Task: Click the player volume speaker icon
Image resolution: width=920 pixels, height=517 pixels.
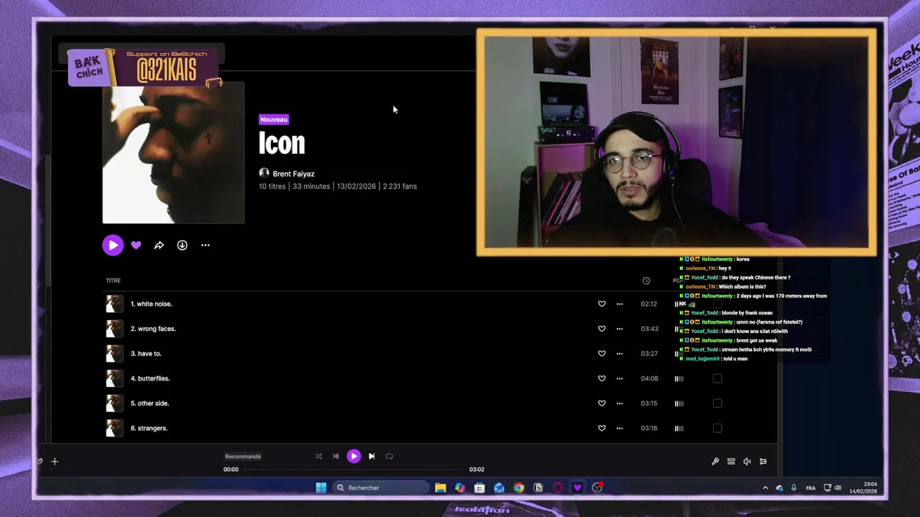Action: click(x=747, y=462)
